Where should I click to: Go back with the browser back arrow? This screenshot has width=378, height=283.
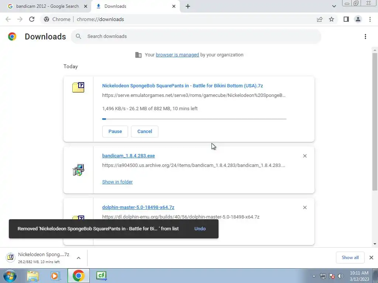tap(8, 19)
